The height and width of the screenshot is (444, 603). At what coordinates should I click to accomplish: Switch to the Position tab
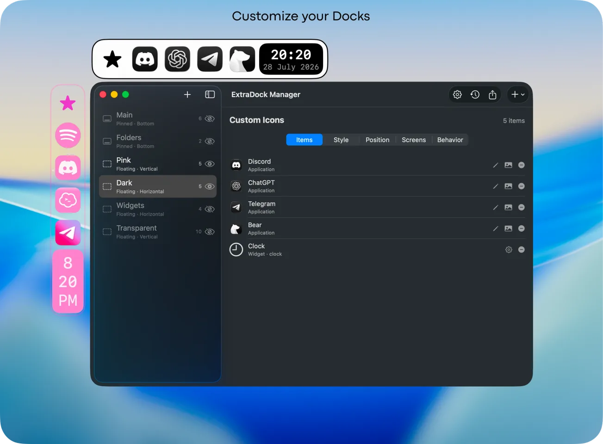[x=378, y=140]
